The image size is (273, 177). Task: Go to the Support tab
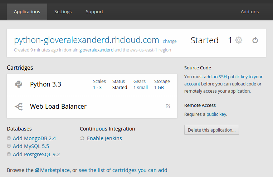(94, 12)
